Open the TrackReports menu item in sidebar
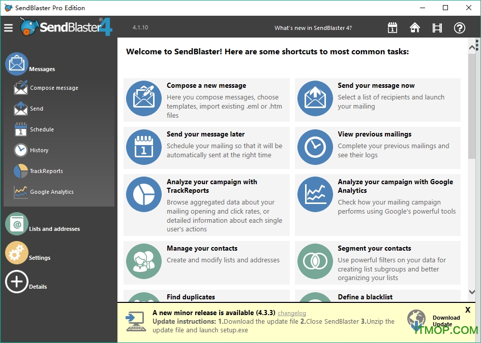Screen dimensions: 481x343 tap(46, 171)
